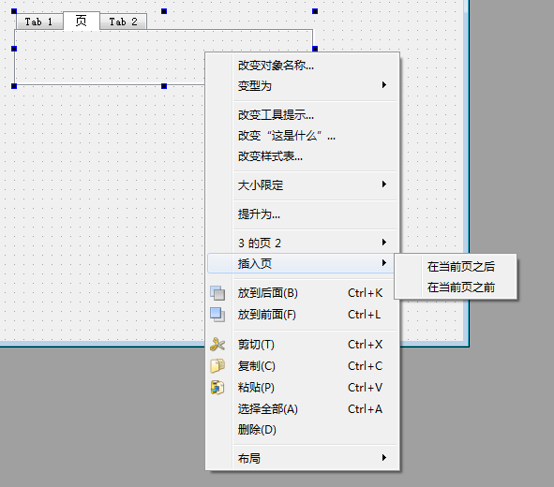Select the 页 tab
The height and width of the screenshot is (487, 554).
82,21
